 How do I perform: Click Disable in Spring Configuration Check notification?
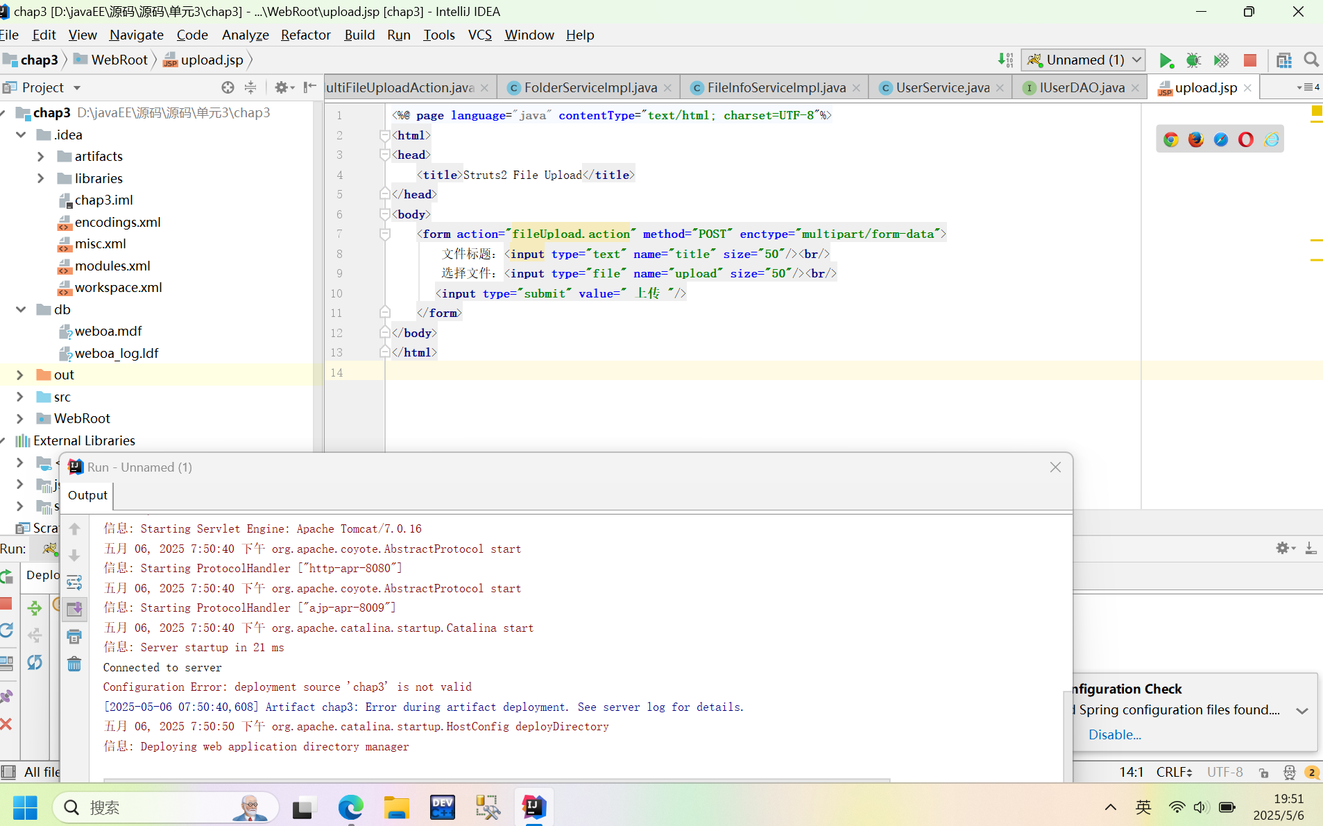point(1114,734)
